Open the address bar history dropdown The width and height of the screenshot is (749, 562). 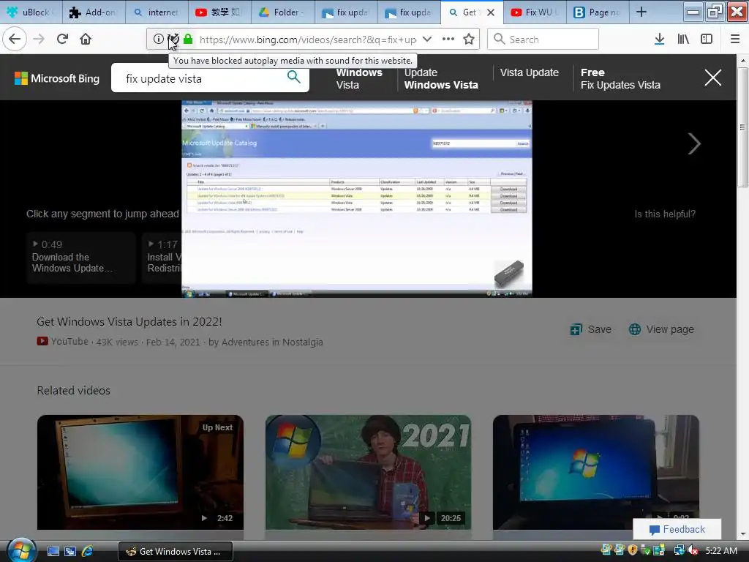tap(427, 40)
